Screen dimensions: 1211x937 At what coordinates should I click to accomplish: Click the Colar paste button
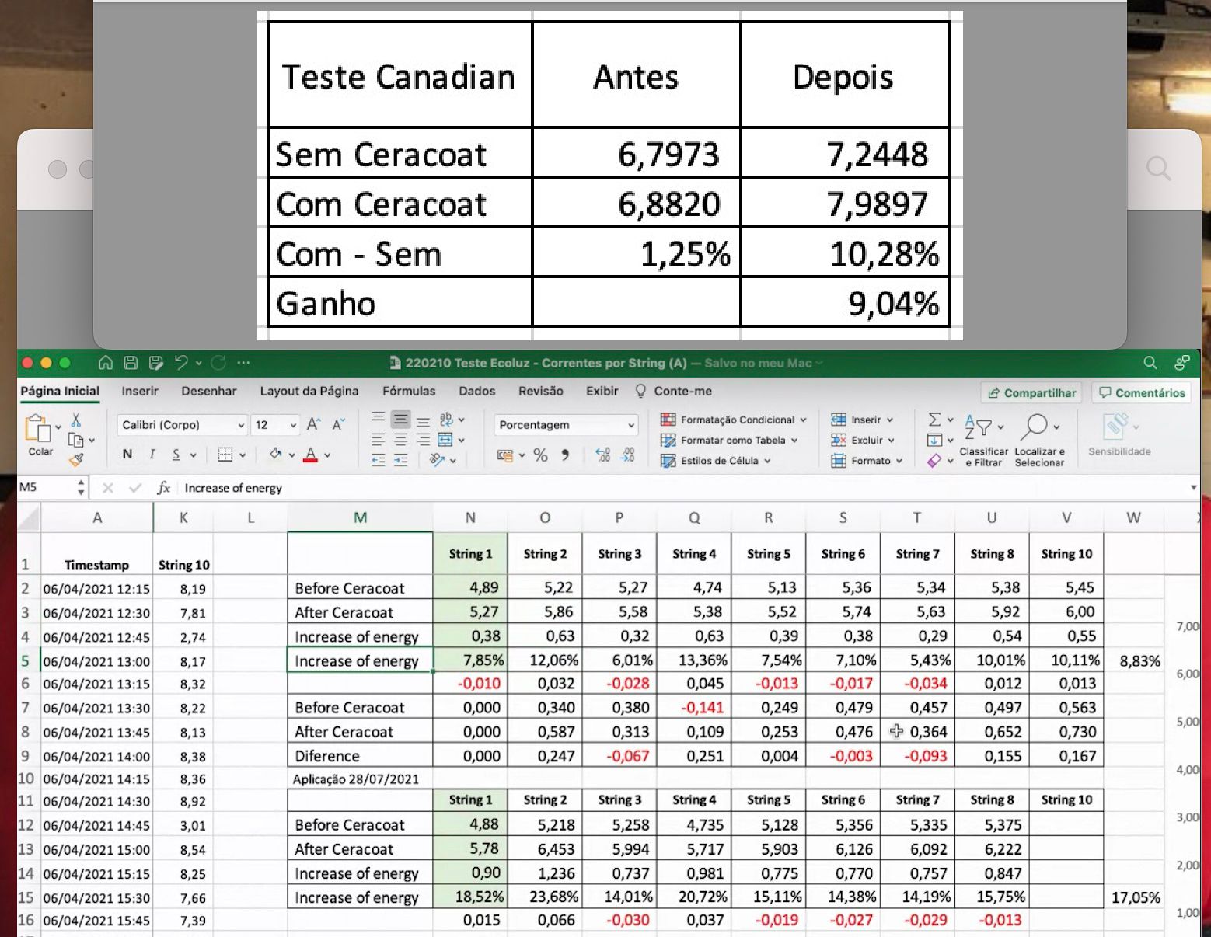click(40, 435)
